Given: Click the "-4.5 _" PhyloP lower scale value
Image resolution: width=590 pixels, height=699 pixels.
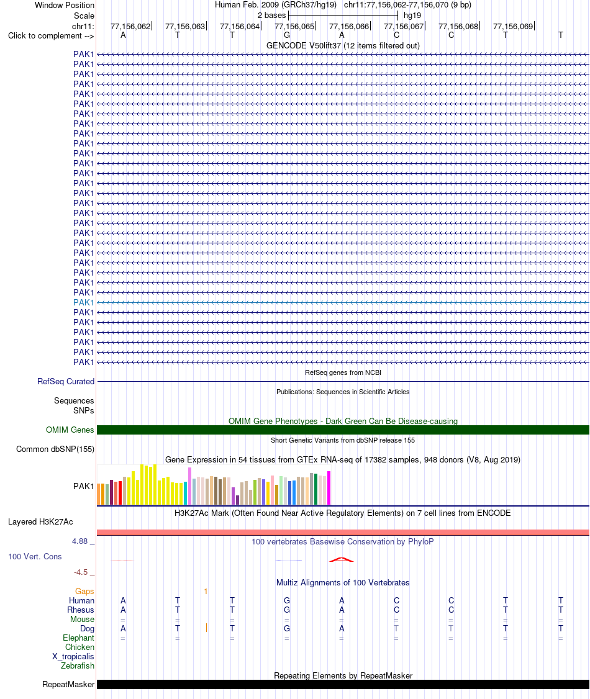Looking at the screenshot, I should click(x=84, y=572).
